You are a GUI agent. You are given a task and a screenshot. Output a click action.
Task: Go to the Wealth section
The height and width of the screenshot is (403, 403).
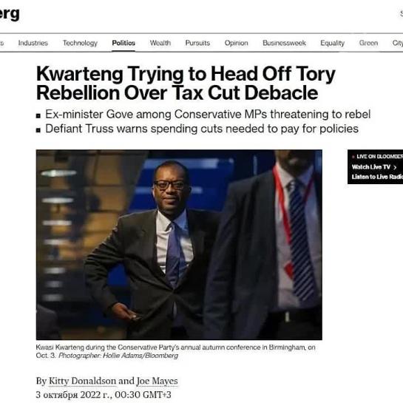pyautogui.click(x=160, y=43)
